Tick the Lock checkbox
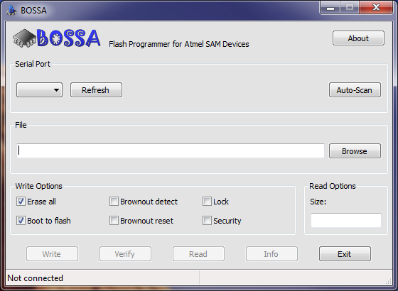This screenshot has height=291, width=398. (x=207, y=202)
